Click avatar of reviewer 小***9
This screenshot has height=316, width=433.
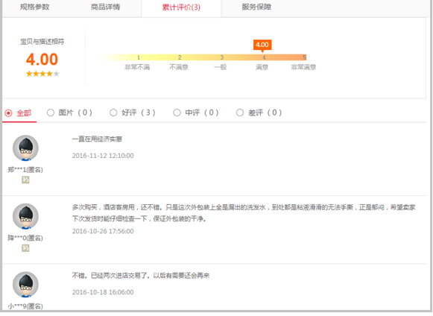tap(25, 284)
